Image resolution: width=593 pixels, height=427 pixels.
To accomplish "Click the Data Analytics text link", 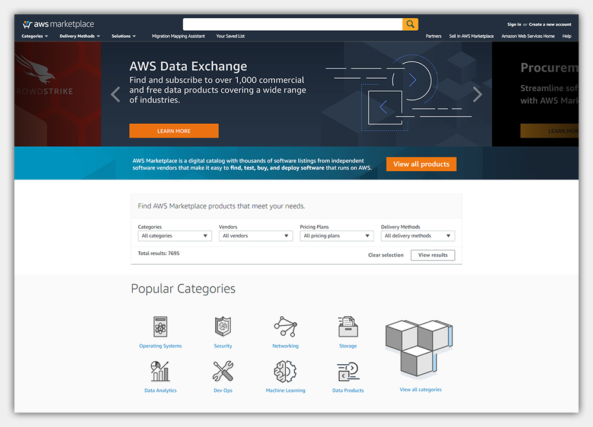I will coord(160,390).
